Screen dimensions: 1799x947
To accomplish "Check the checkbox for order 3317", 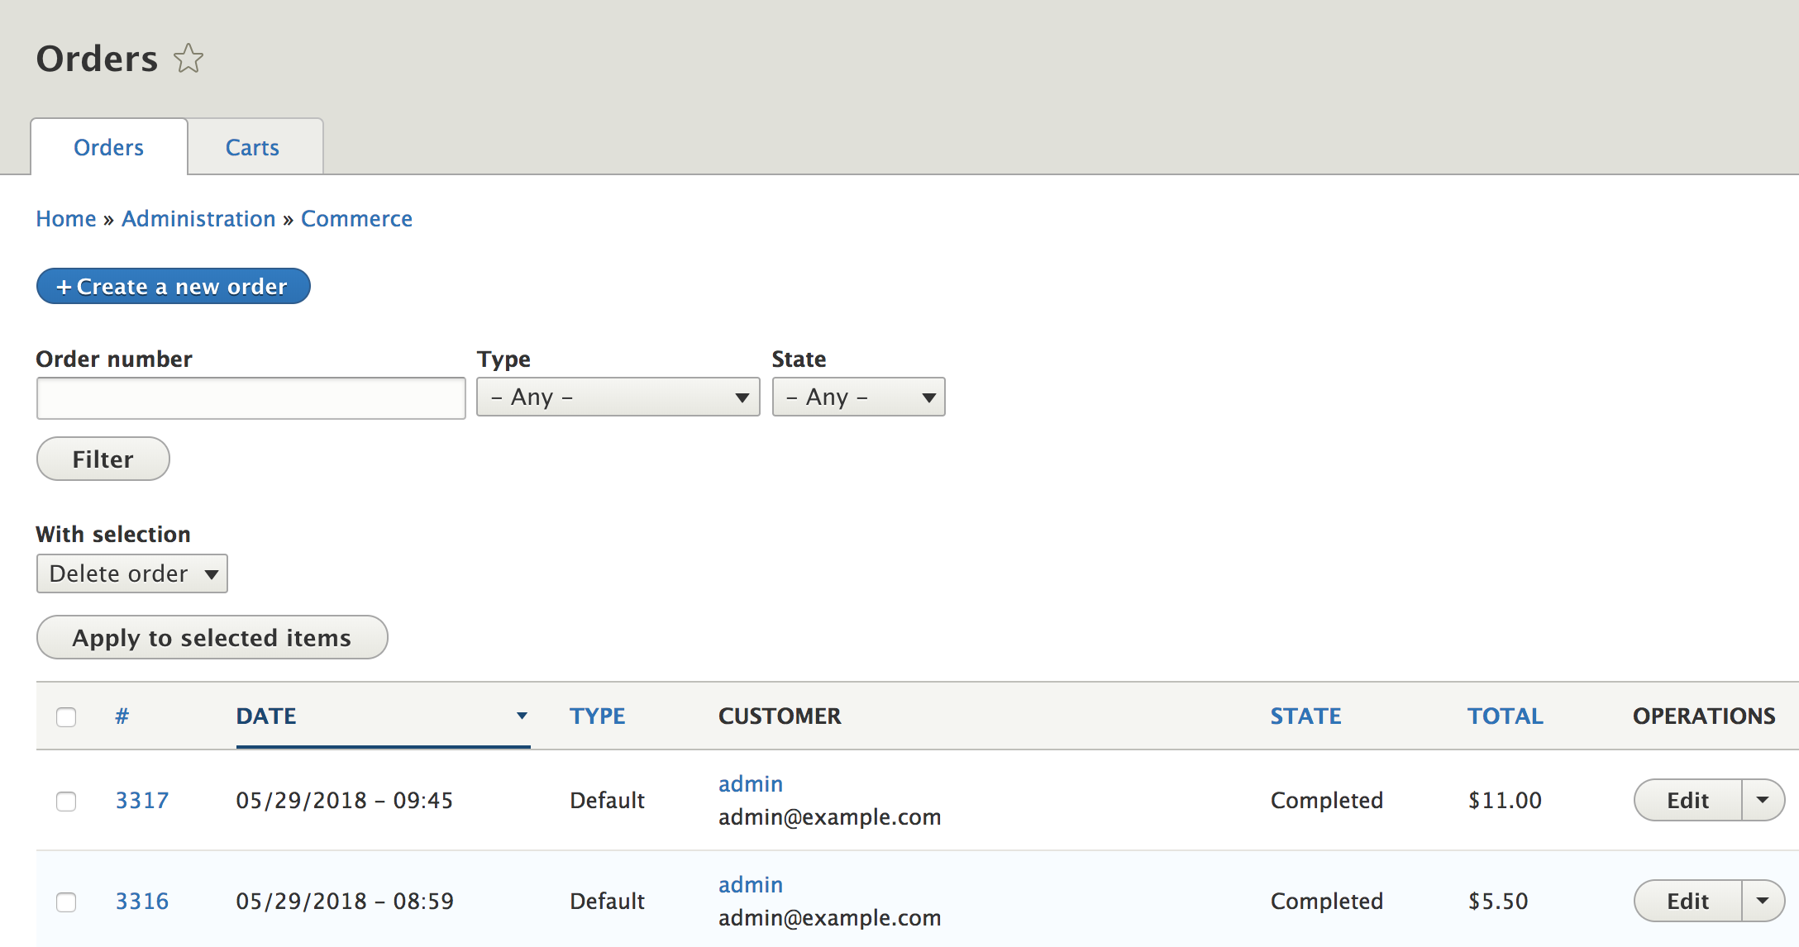I will pyautogui.click(x=66, y=800).
